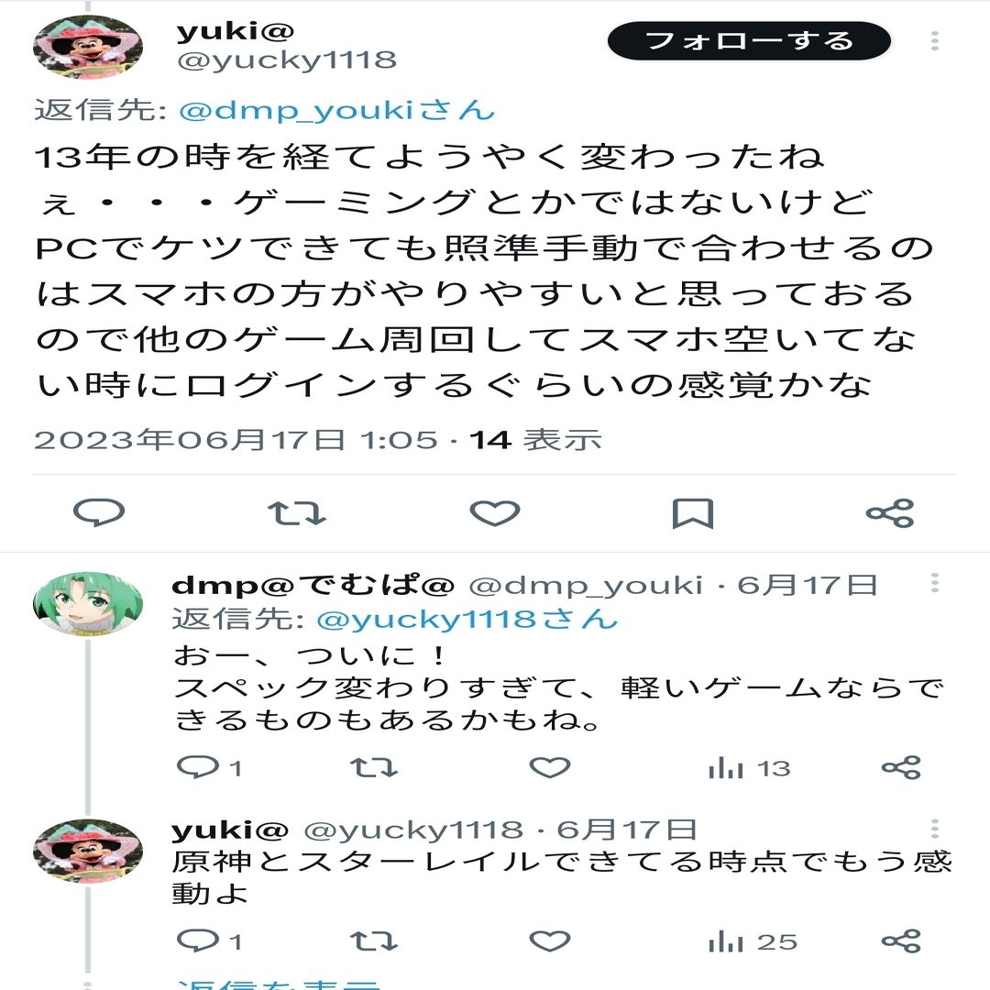
Task: Open dmp@でむぱ@ green-haired avatar
Action: click(88, 603)
